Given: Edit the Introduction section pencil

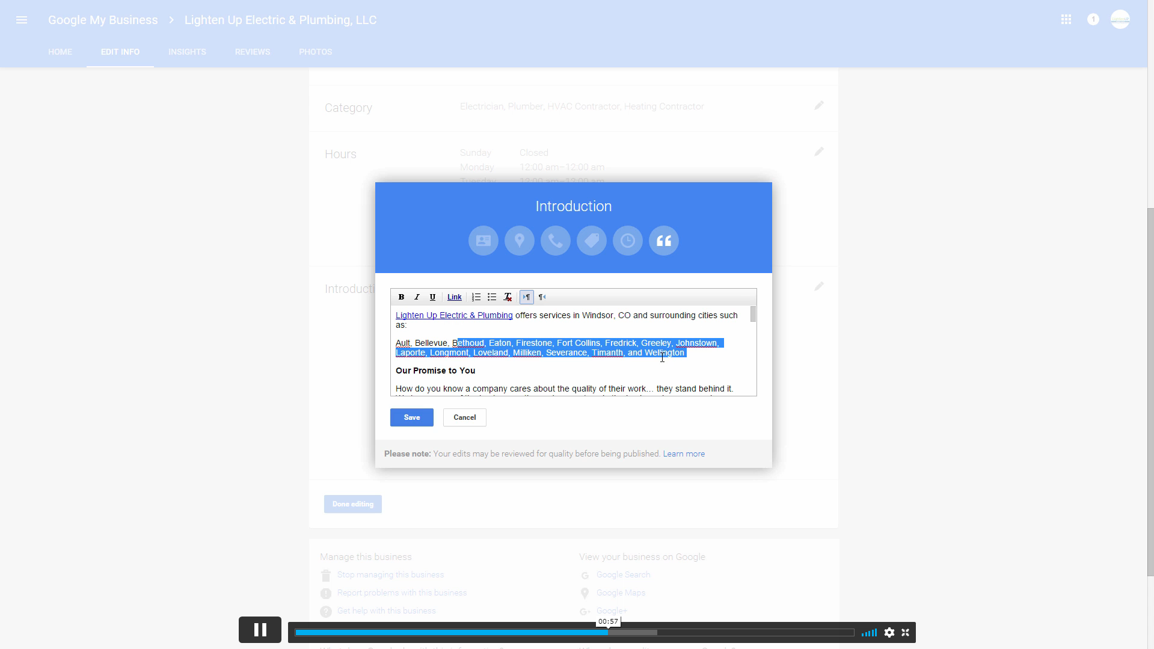Looking at the screenshot, I should pyautogui.click(x=819, y=287).
